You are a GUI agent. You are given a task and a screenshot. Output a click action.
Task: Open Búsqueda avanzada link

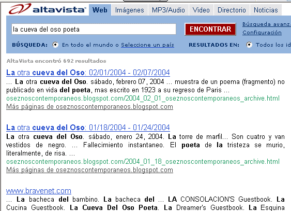click(267, 24)
